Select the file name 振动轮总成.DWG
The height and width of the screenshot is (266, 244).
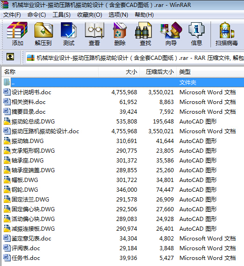(x=33, y=122)
